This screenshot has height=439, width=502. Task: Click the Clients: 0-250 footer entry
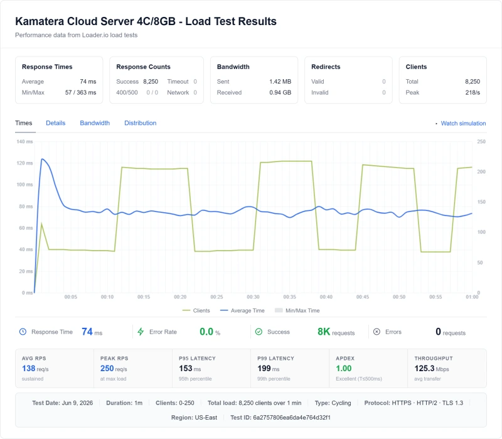(175, 403)
